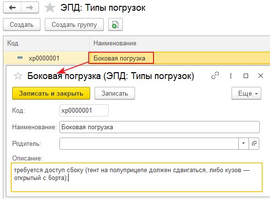Click the Создать группу button

click(74, 24)
